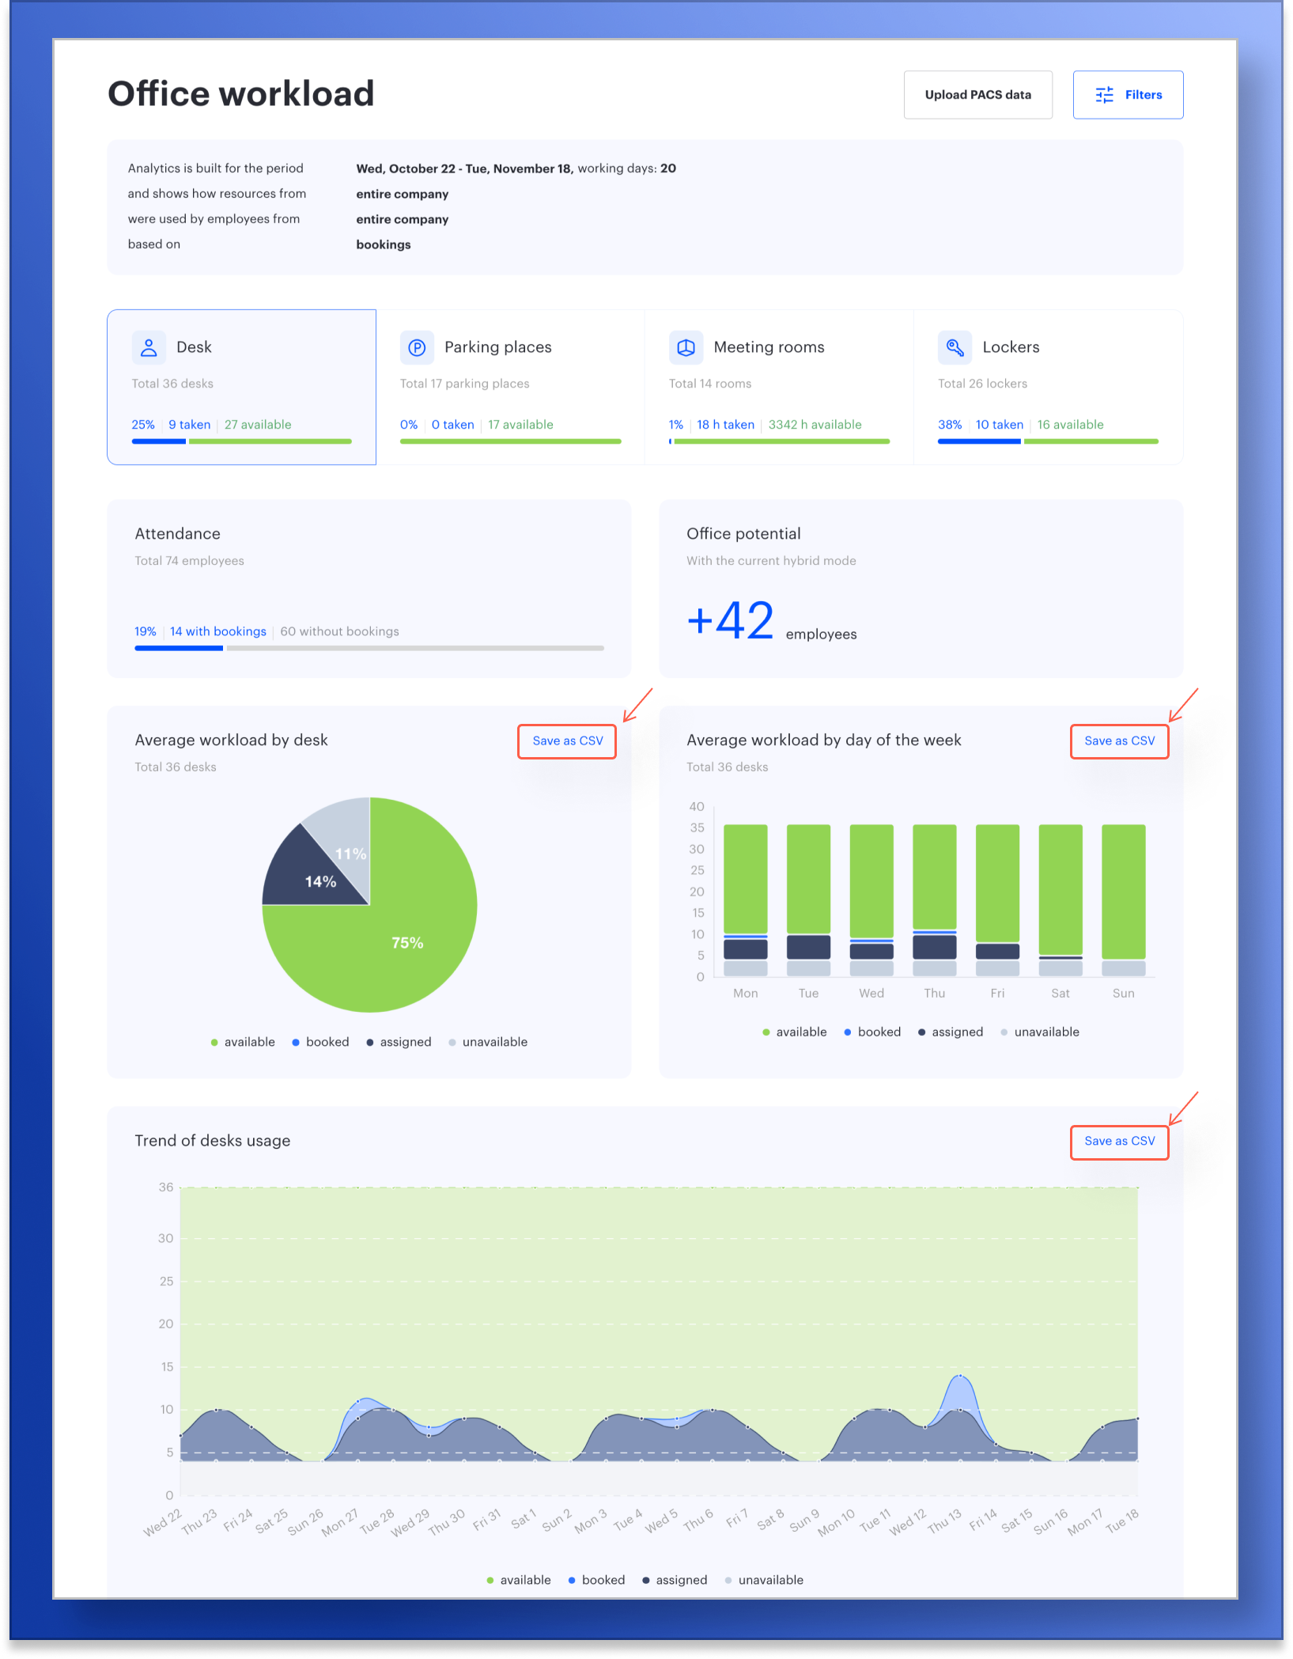Click the Meeting rooms cube icon
The image size is (1293, 1659).
pos(686,347)
